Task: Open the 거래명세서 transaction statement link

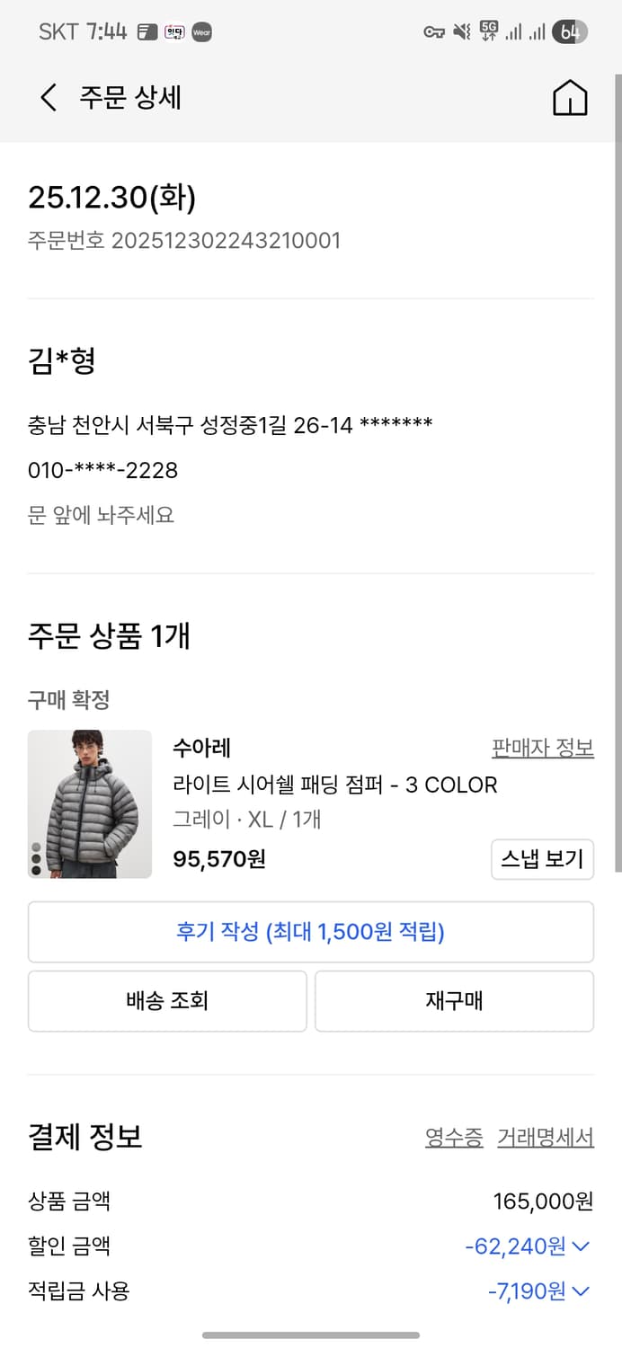Action: click(546, 1138)
